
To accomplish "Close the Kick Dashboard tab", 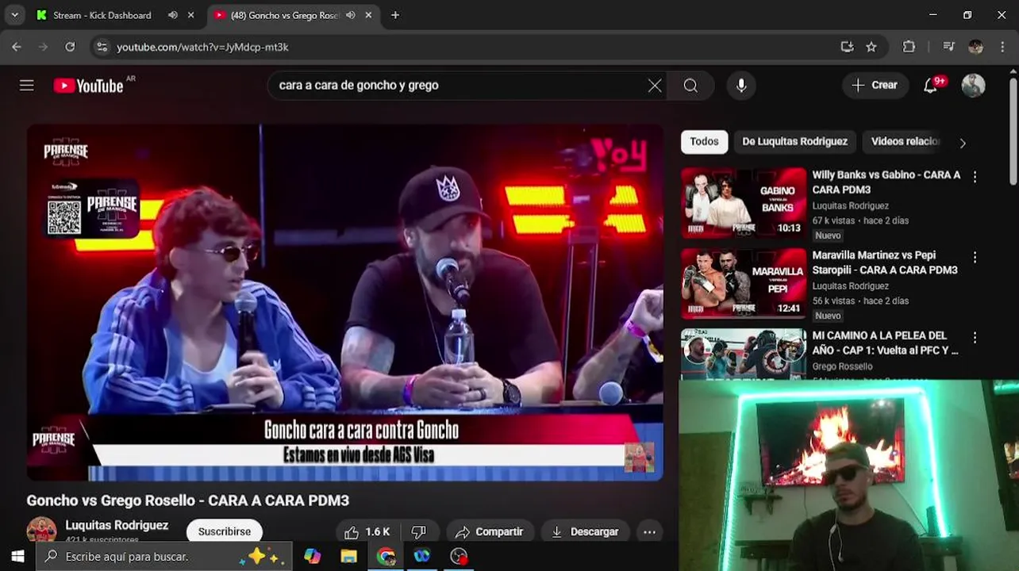I will [x=191, y=15].
